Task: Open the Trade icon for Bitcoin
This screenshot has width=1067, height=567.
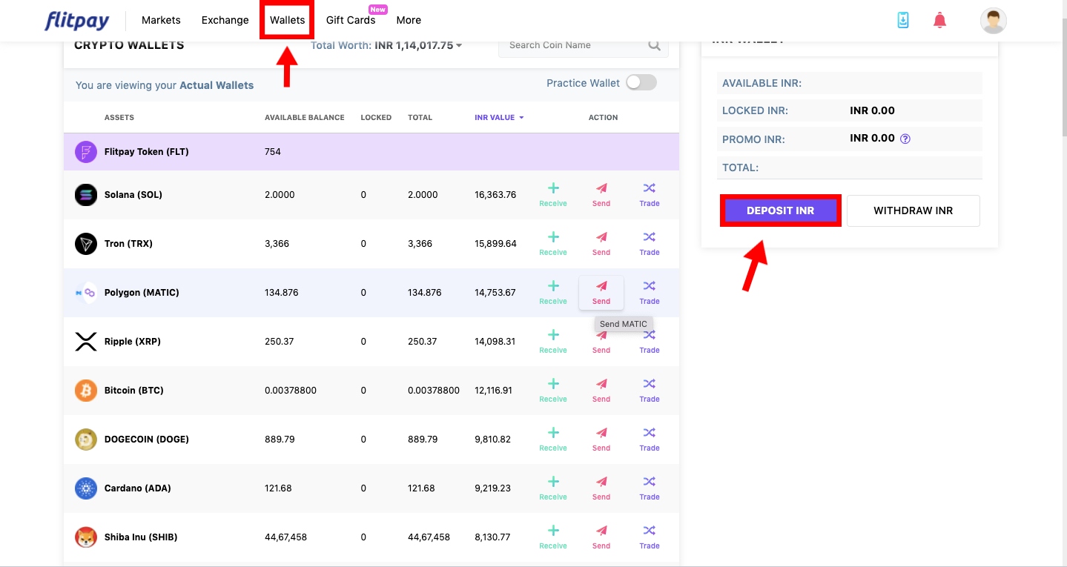Action: point(649,389)
